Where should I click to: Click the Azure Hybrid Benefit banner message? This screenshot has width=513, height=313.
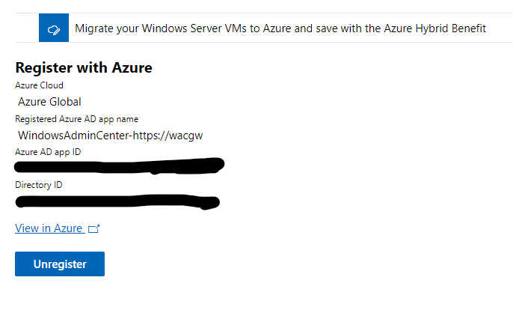[x=280, y=28]
